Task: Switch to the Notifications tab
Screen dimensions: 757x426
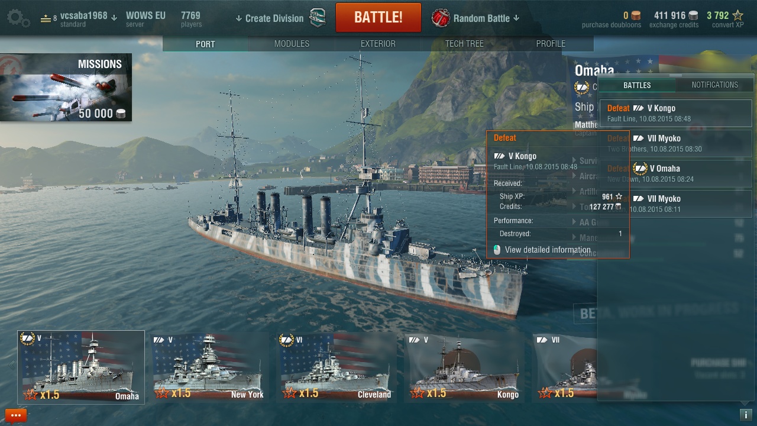Action: coord(714,85)
